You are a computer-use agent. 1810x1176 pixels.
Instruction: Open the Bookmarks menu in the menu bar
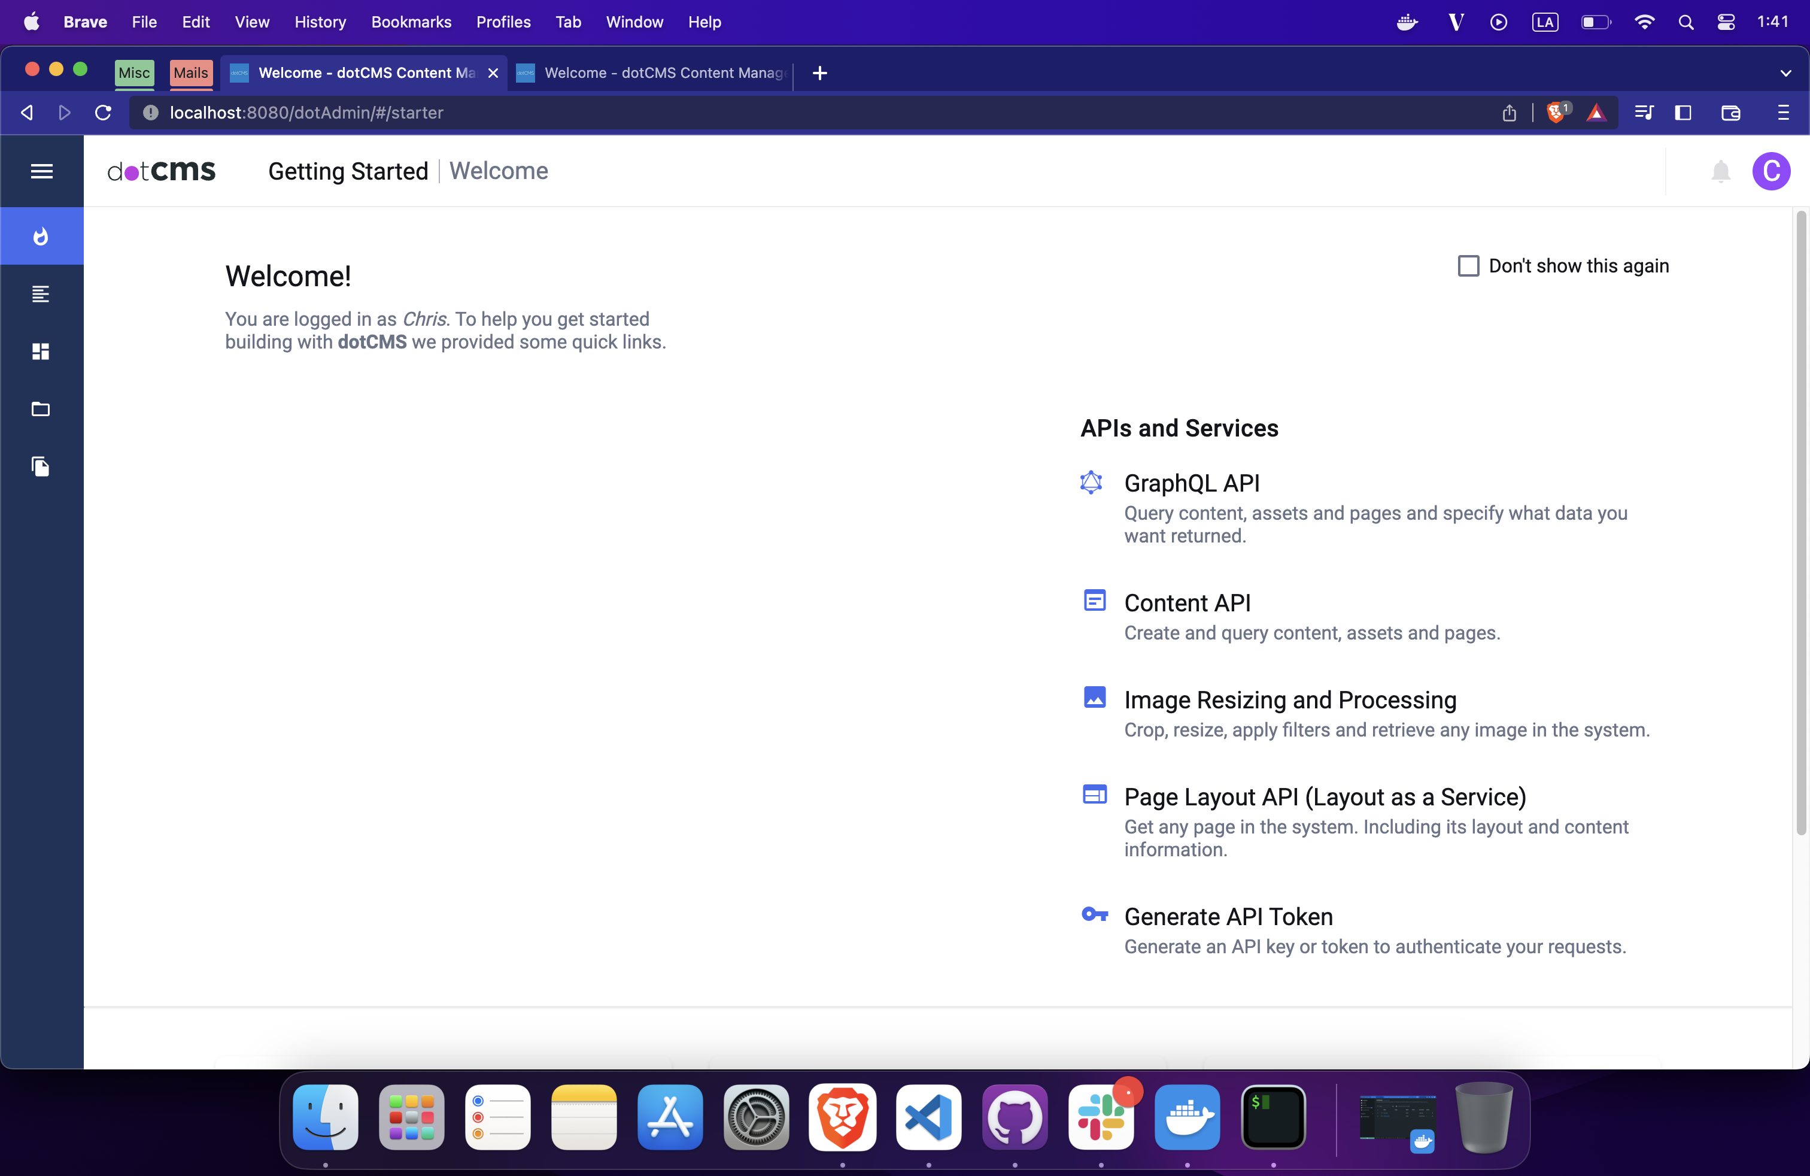(x=411, y=22)
